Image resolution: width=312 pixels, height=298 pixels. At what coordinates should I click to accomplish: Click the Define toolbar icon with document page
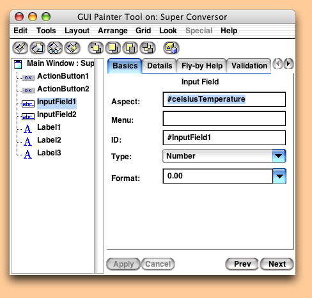point(37,48)
